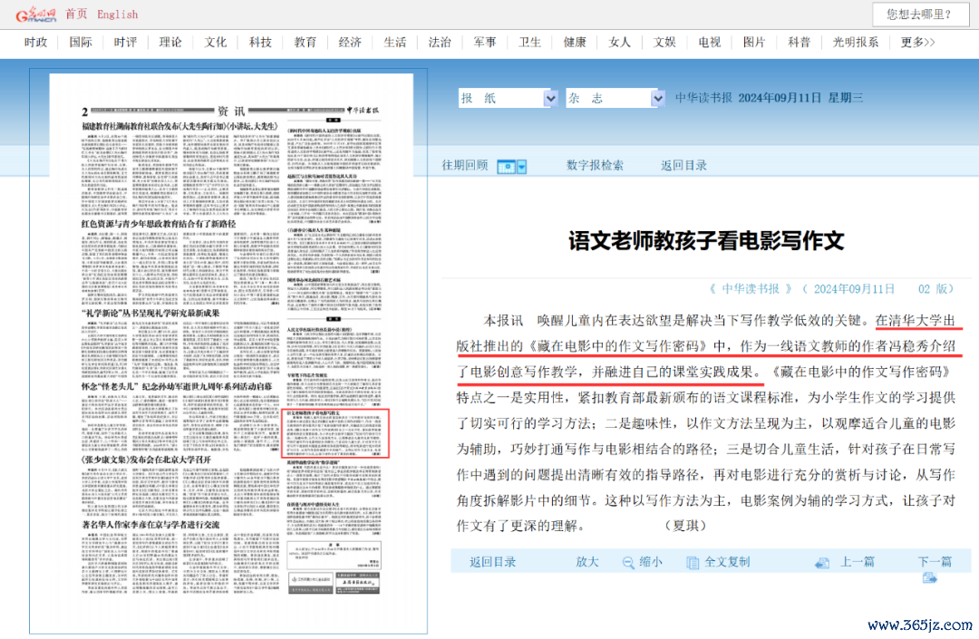Click the 往期回顾 calendar icon
Screen dimensions: 979x639
(507, 167)
